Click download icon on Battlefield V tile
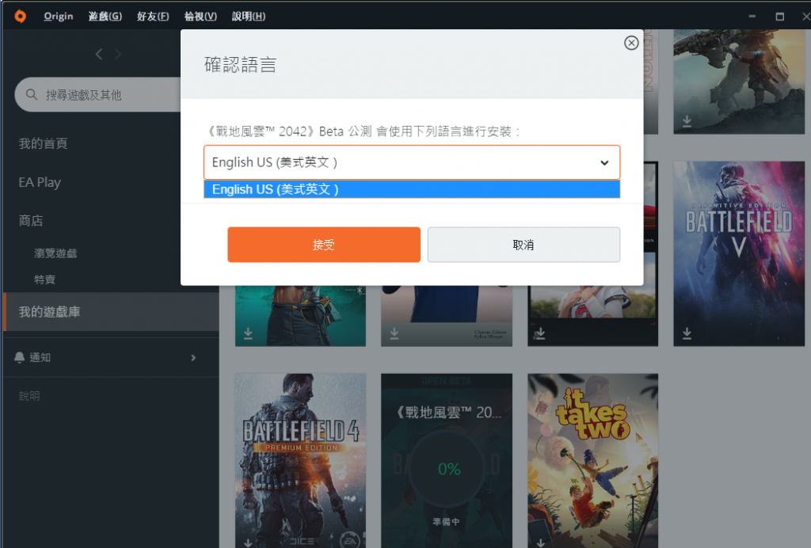The width and height of the screenshot is (811, 548). coord(687,333)
